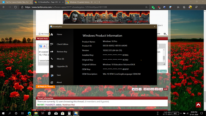206x116 pixels.
Task: Open Matthew Wai user profile link
Action: tap(69, 105)
